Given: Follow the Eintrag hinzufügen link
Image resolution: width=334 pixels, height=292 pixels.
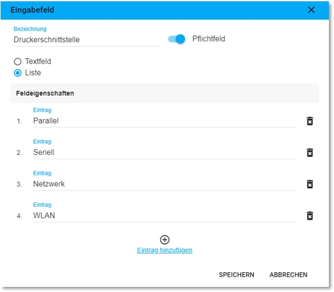Looking at the screenshot, I should 164,250.
